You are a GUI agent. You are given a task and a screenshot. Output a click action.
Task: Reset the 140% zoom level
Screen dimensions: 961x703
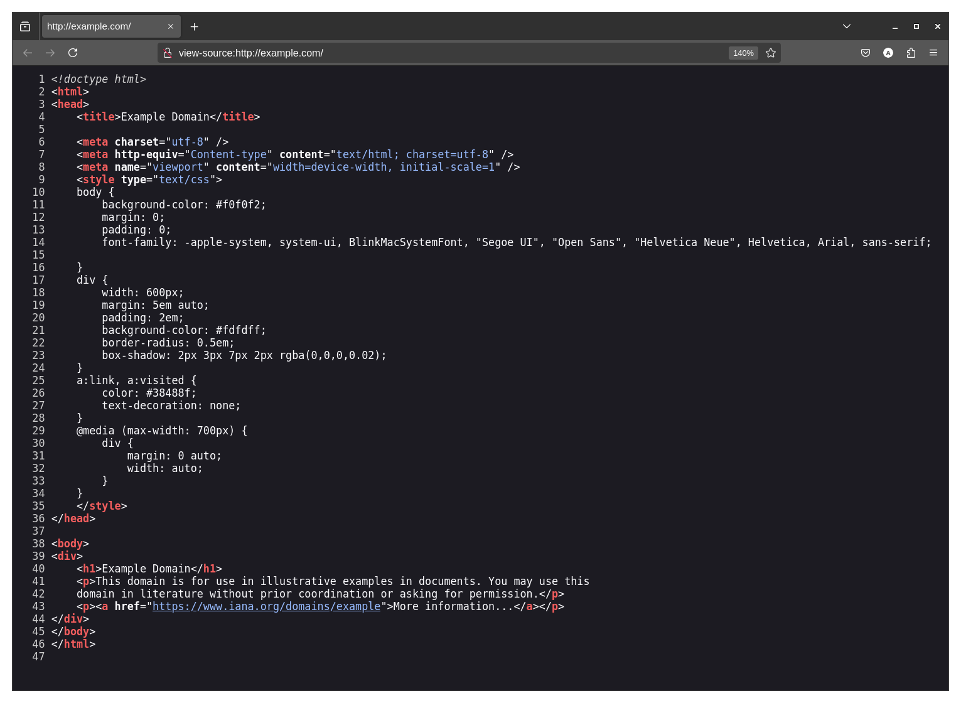(x=743, y=53)
